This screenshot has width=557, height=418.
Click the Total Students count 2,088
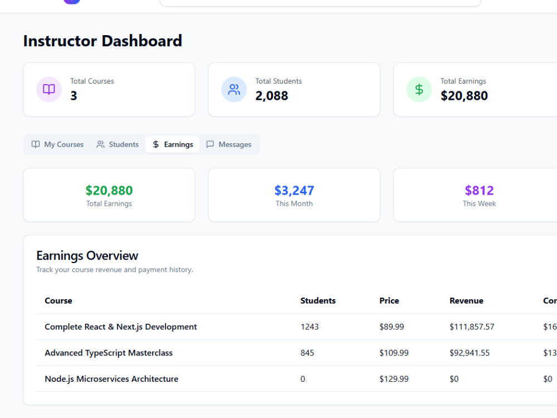pos(272,96)
